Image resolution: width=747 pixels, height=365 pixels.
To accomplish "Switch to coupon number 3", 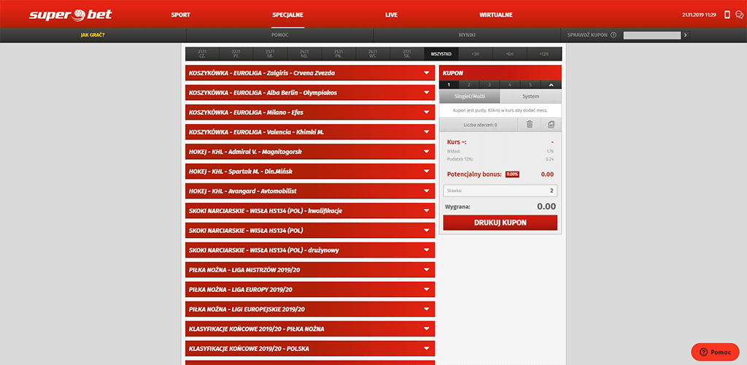I will click(x=489, y=85).
